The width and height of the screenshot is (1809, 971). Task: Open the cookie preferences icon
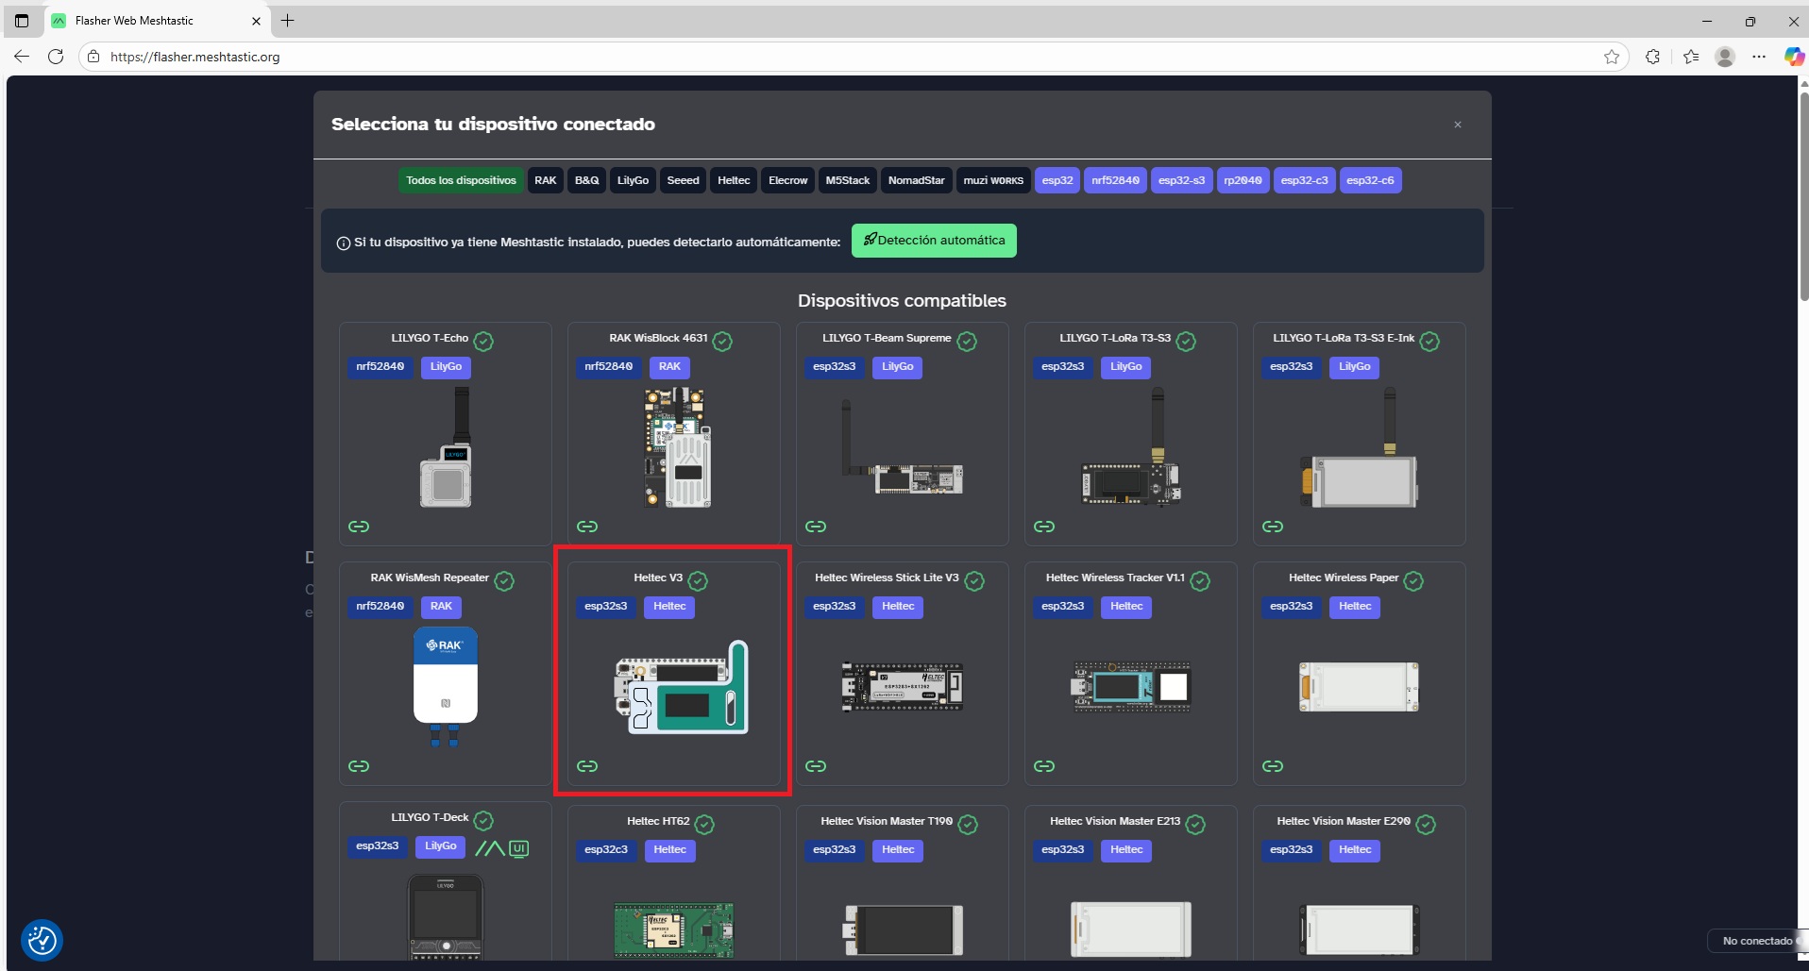click(42, 940)
